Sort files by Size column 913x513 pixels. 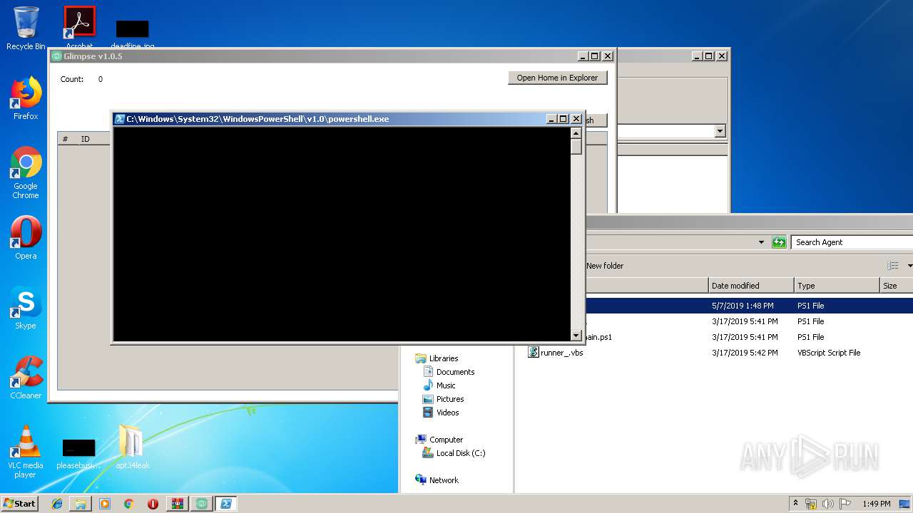897,286
